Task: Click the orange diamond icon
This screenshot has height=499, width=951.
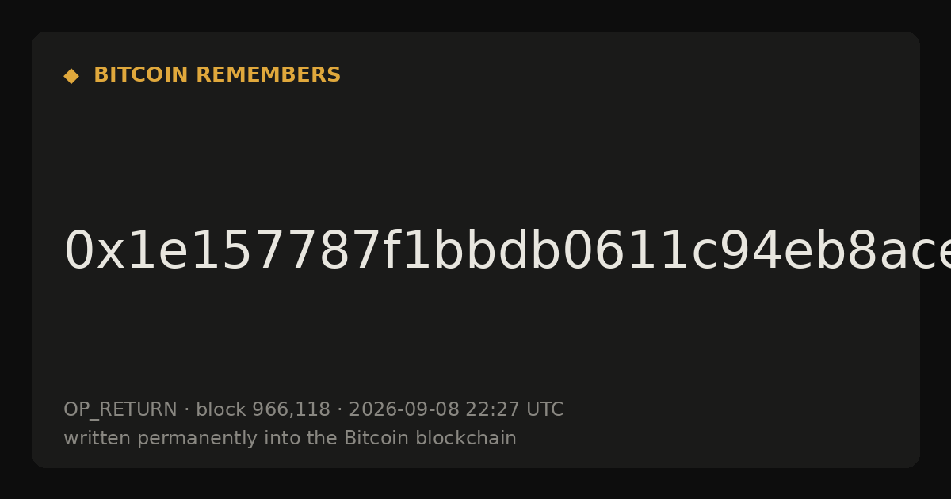Action: [x=71, y=76]
